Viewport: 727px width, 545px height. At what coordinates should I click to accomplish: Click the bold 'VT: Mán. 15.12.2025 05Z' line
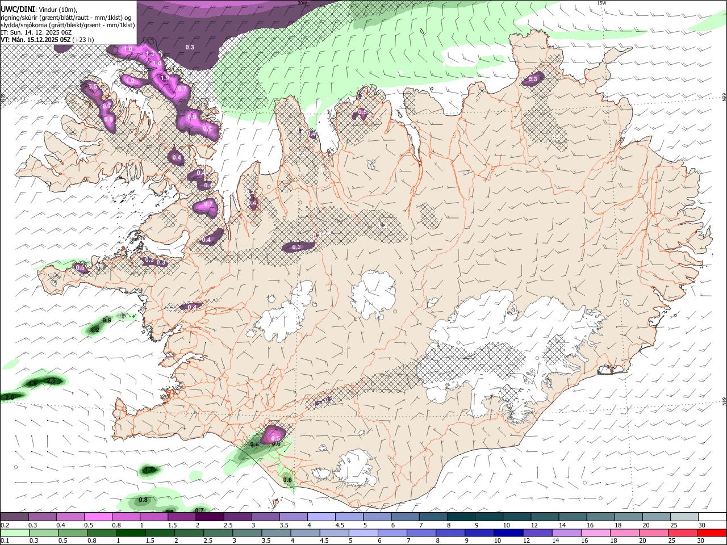point(36,40)
